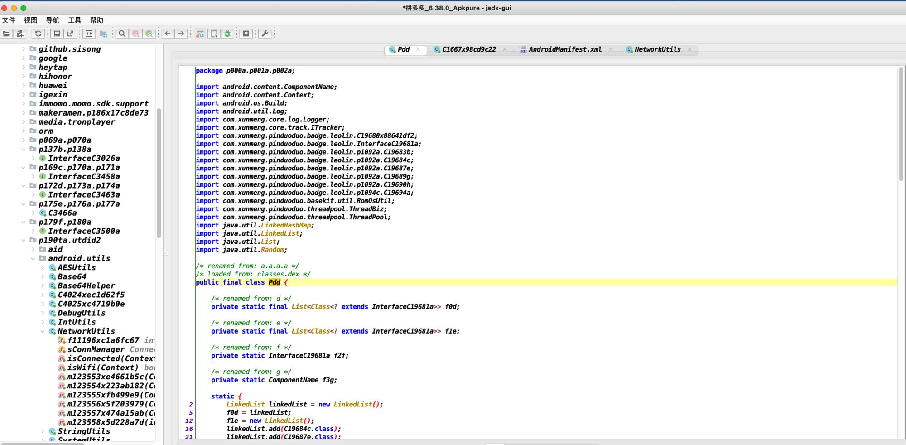
Task: Click the orm package
Action: (x=45, y=131)
